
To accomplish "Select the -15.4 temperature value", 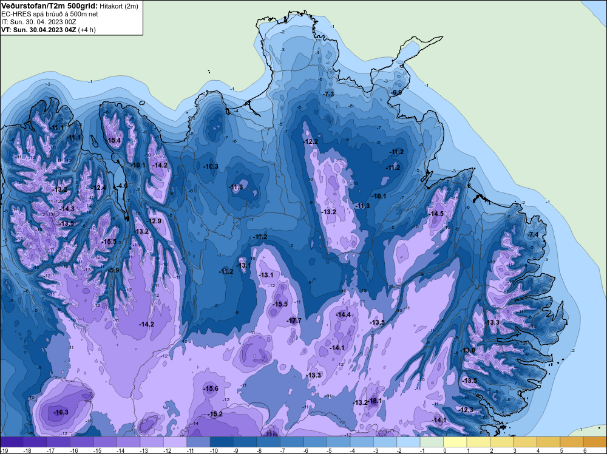I will [x=114, y=140].
